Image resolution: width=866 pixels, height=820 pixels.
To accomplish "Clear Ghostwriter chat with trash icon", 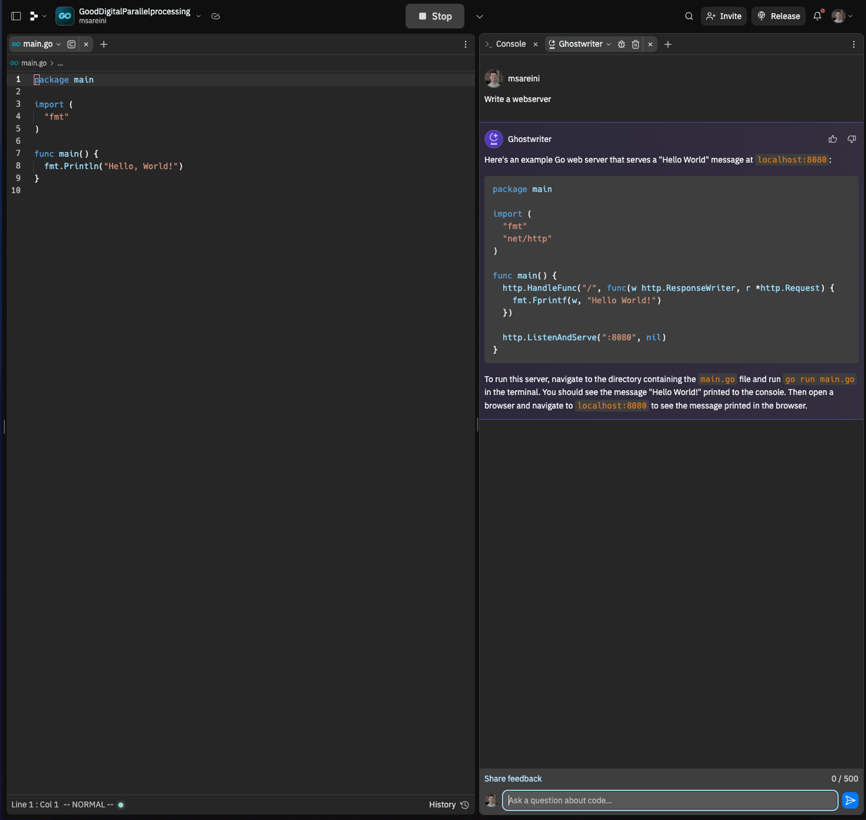I will tap(636, 44).
